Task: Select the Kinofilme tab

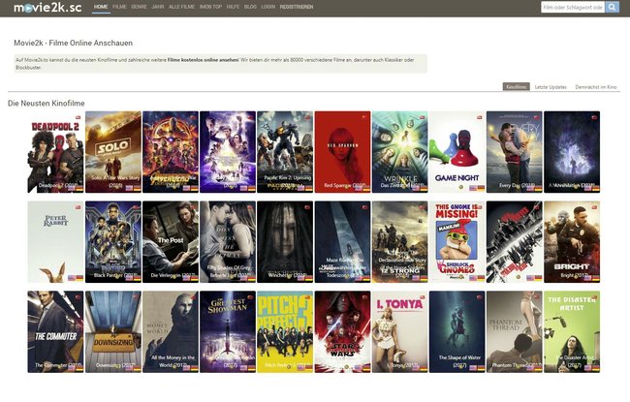Action: (517, 87)
